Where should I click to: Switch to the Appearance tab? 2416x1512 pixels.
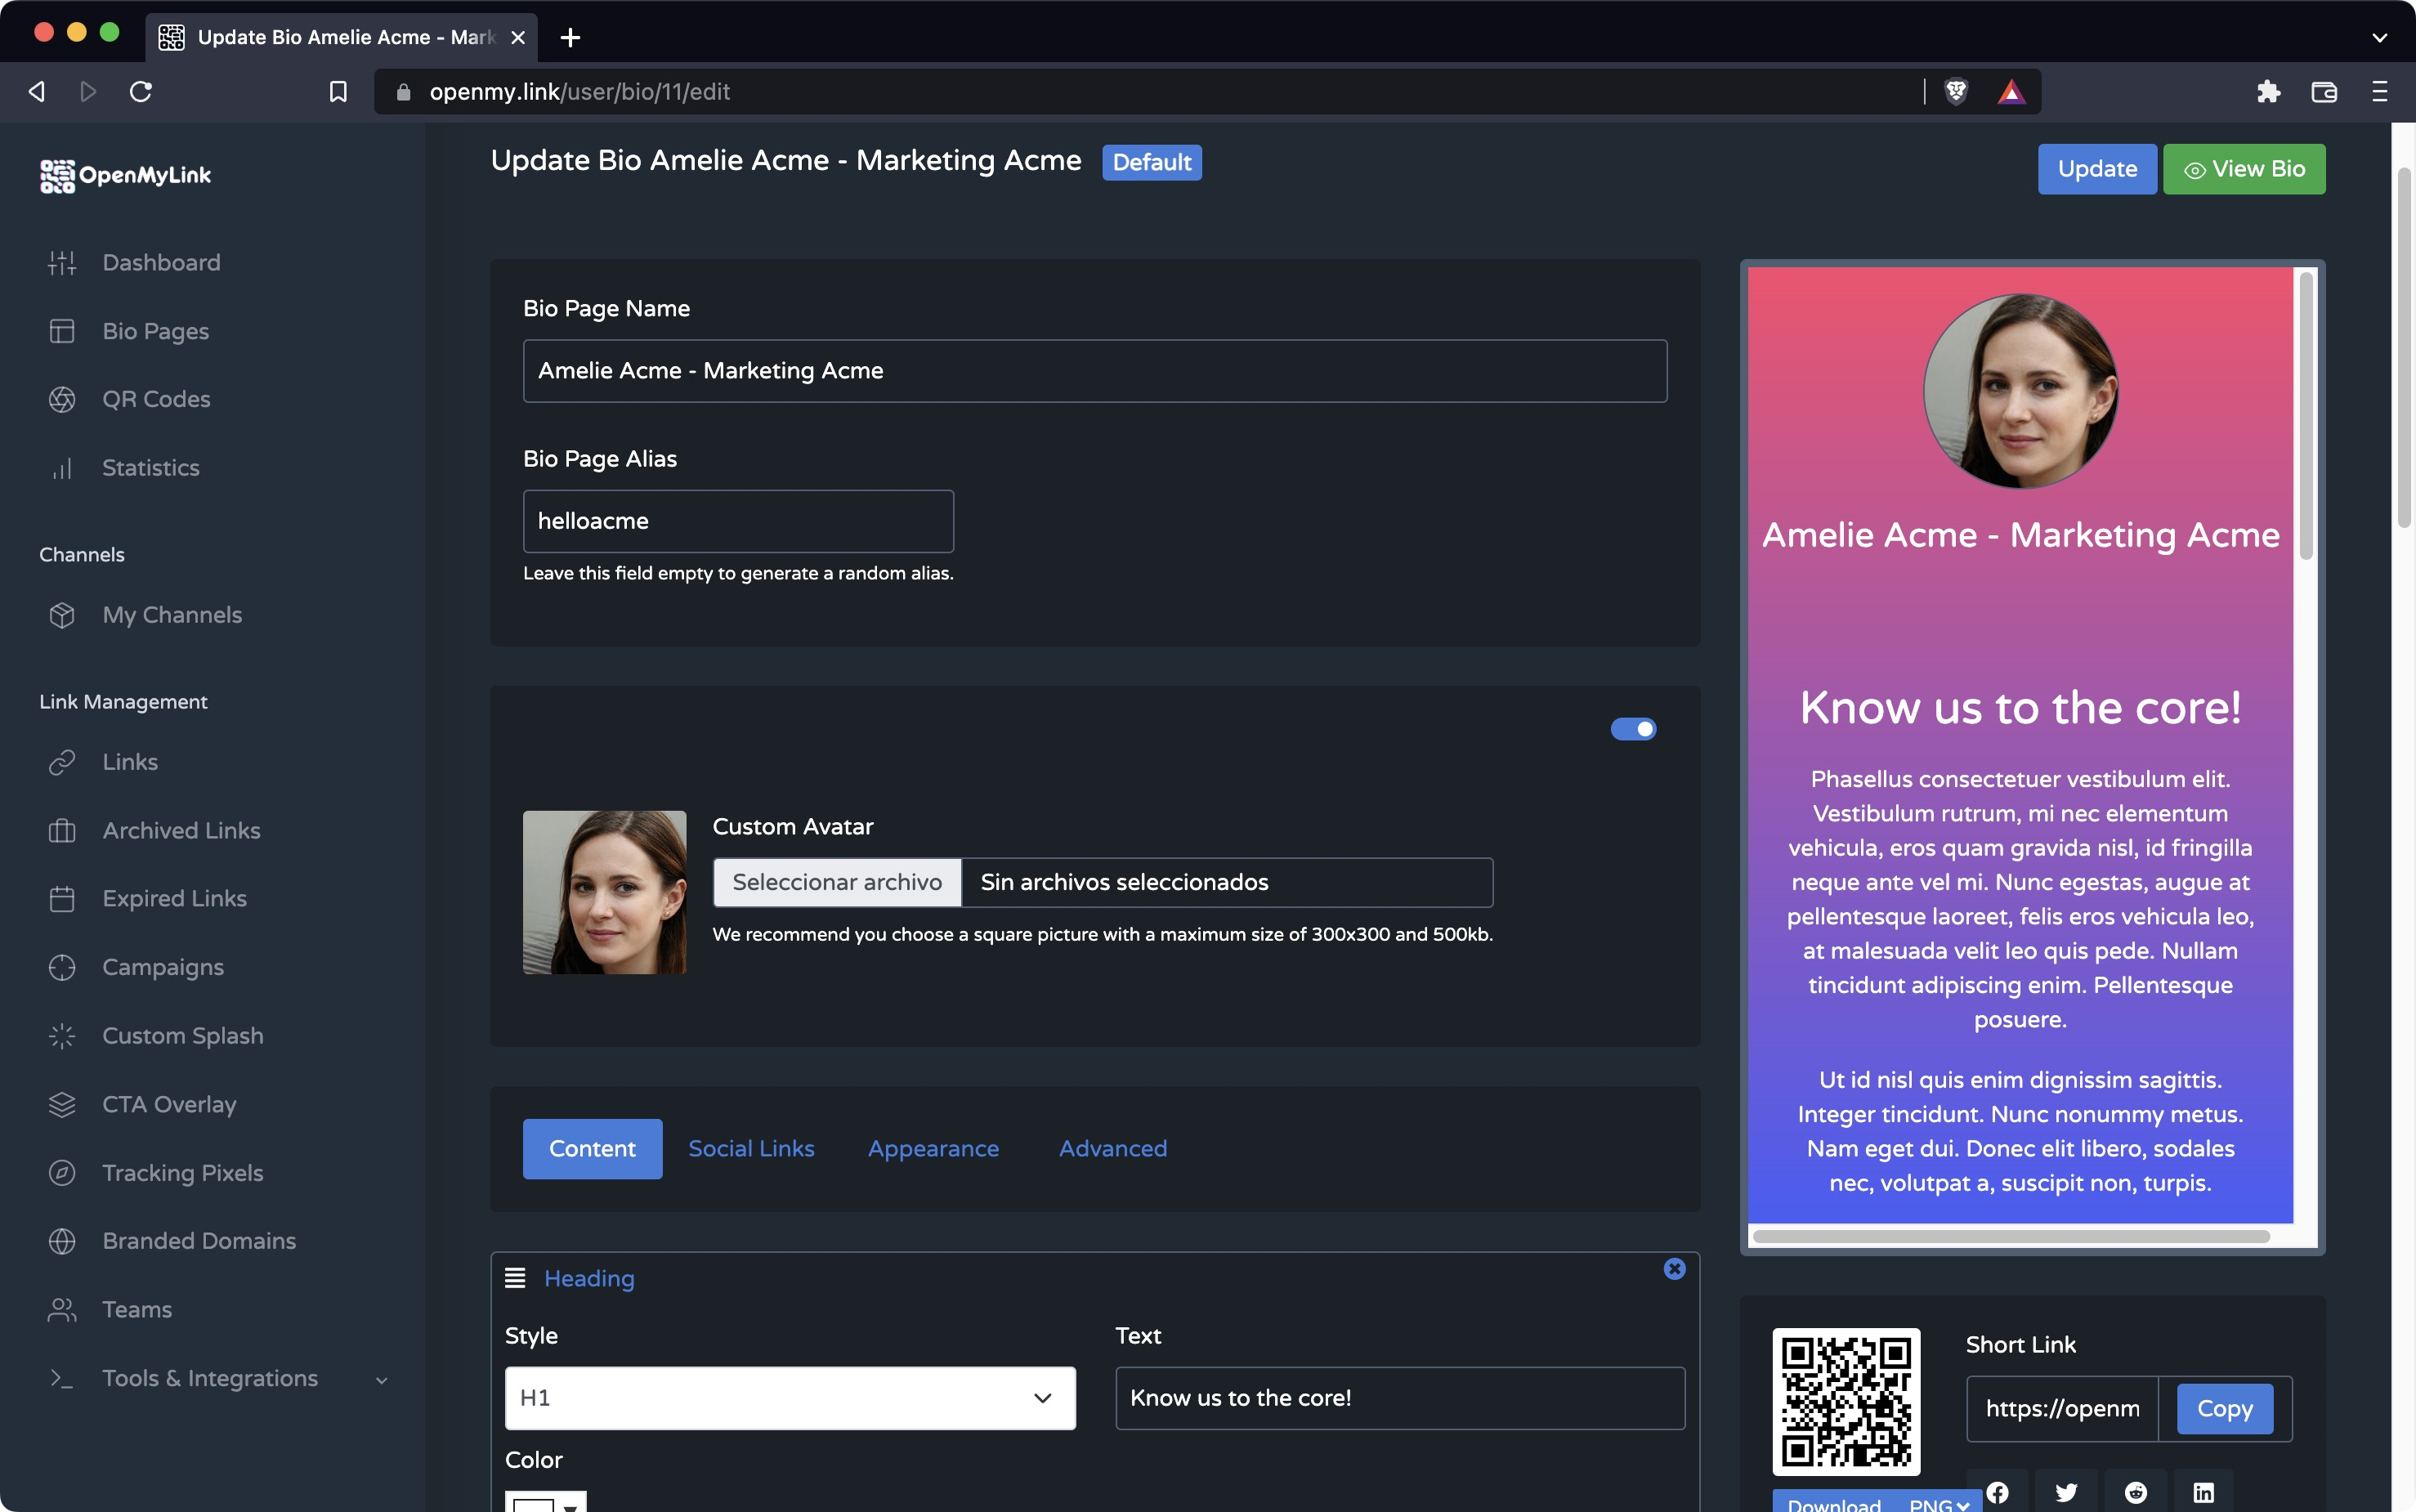click(933, 1148)
